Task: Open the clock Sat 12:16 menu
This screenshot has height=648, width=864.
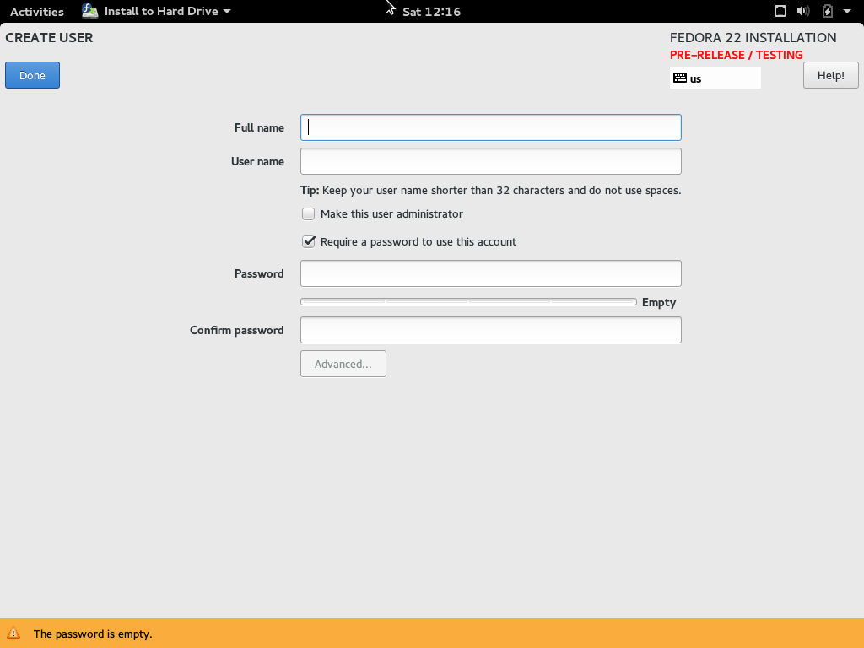Action: (431, 12)
